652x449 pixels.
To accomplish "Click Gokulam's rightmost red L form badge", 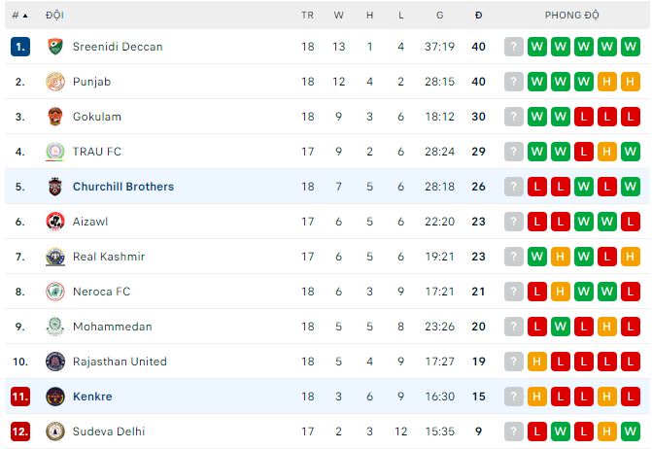I will tap(631, 117).
